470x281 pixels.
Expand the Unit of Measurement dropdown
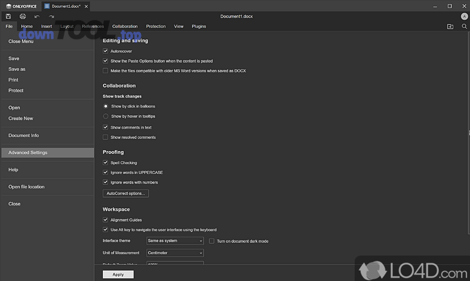click(x=175, y=253)
